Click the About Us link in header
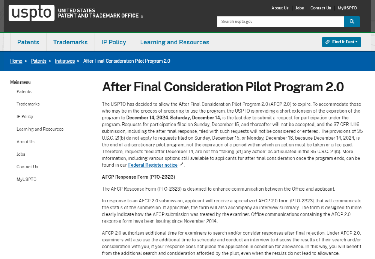375x259 pixels. (x=280, y=8)
